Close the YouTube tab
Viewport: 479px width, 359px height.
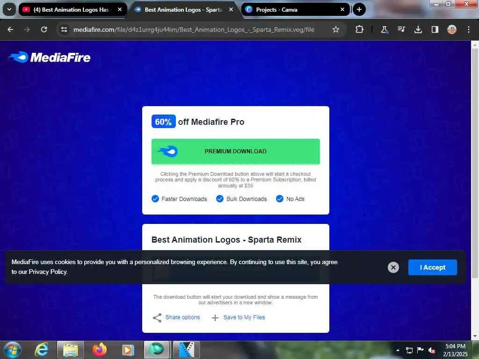[120, 9]
